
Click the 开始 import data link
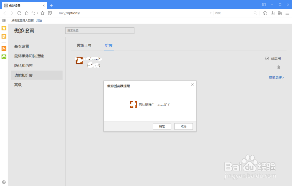39,20
